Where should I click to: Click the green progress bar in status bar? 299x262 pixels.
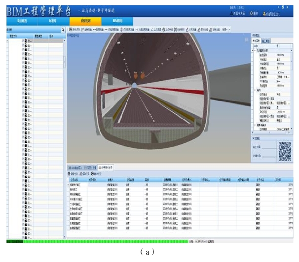click(x=106, y=241)
